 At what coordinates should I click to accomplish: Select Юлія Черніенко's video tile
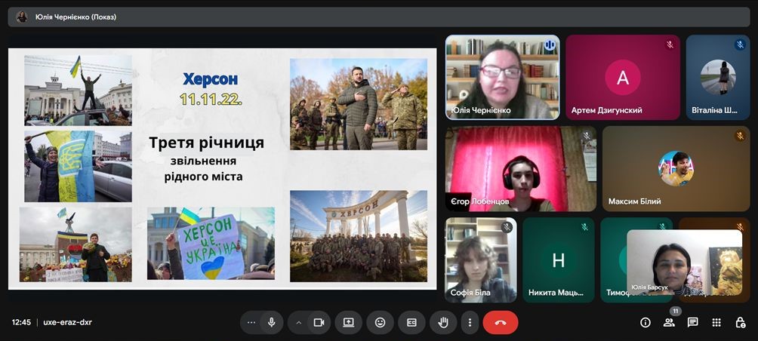click(x=502, y=77)
